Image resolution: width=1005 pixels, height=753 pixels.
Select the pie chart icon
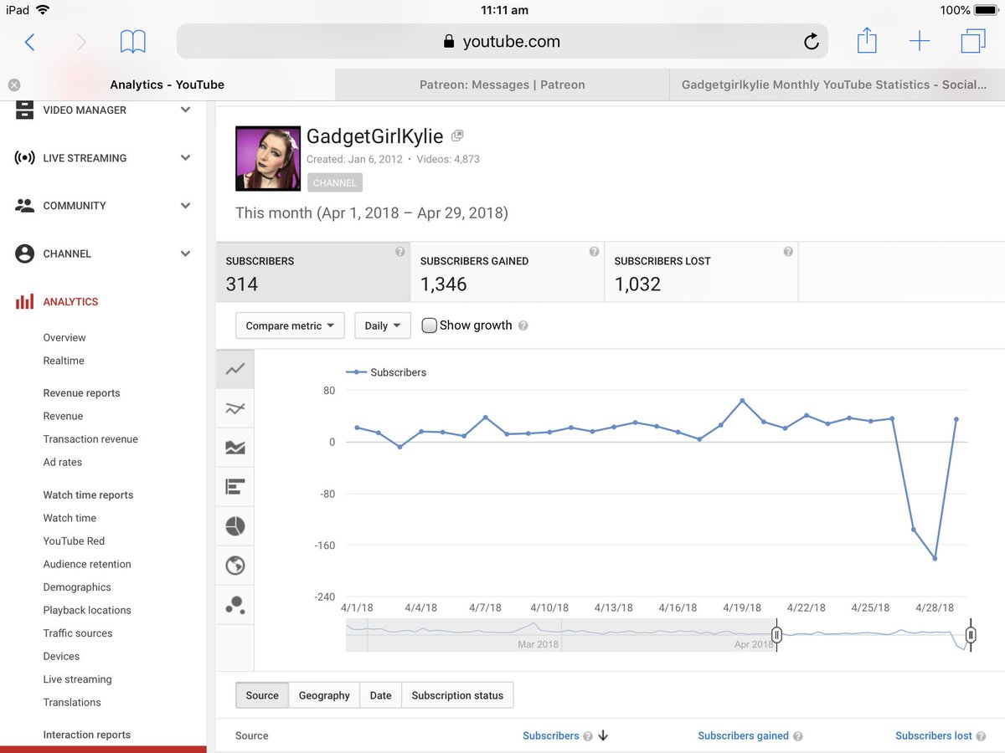click(235, 525)
